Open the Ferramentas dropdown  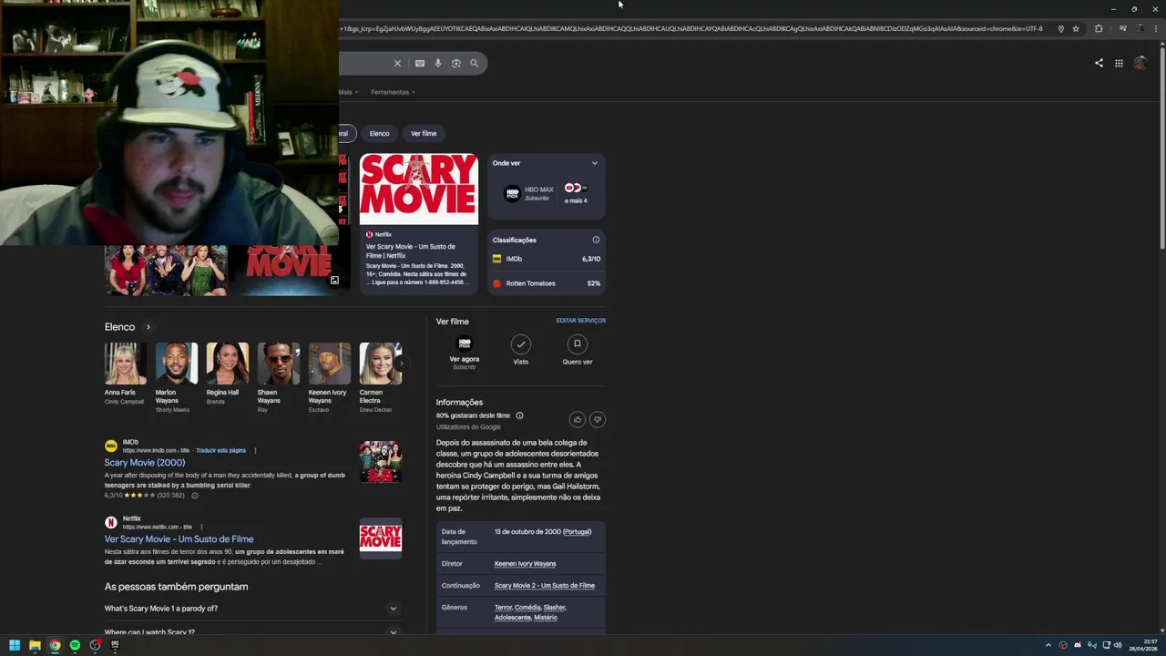[x=393, y=92]
